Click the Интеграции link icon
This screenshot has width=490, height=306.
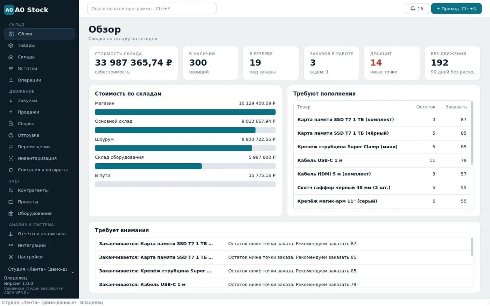click(11, 245)
